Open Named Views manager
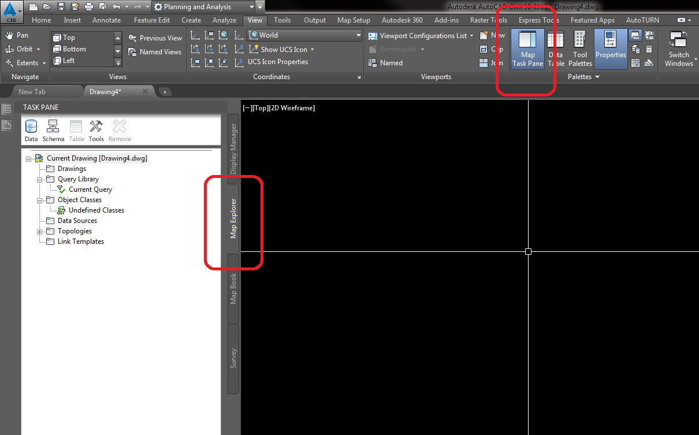 (x=155, y=52)
